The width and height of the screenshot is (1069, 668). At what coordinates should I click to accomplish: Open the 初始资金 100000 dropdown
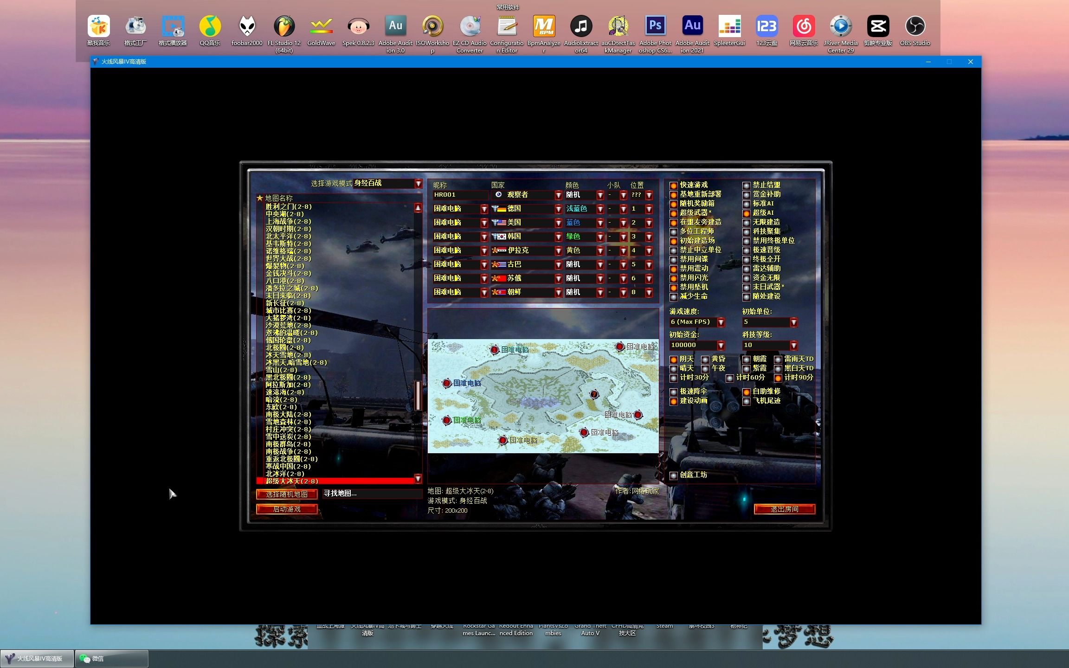[x=721, y=345]
